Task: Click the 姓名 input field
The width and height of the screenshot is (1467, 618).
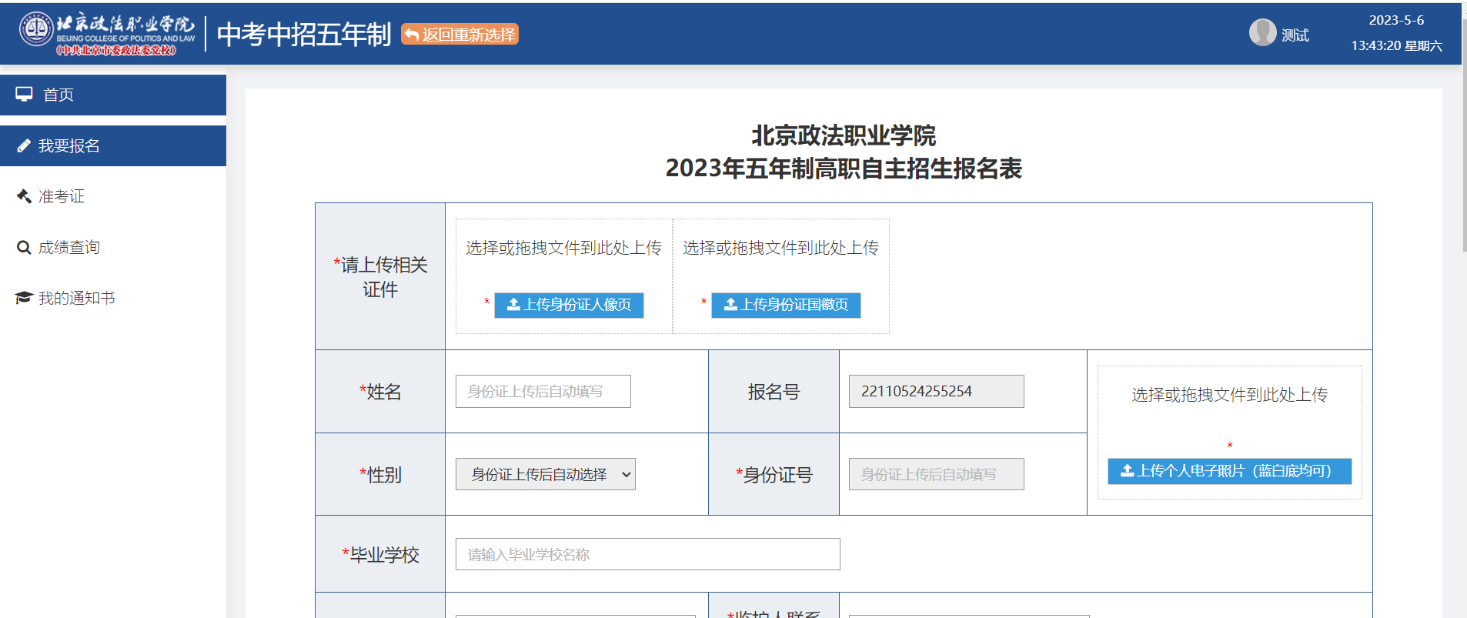Action: [x=543, y=391]
